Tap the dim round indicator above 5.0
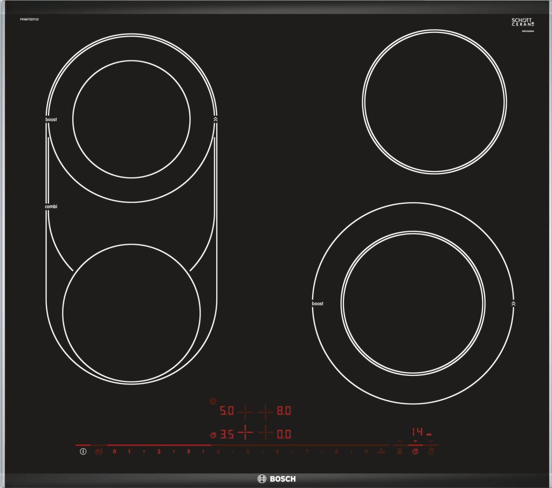 click(213, 401)
